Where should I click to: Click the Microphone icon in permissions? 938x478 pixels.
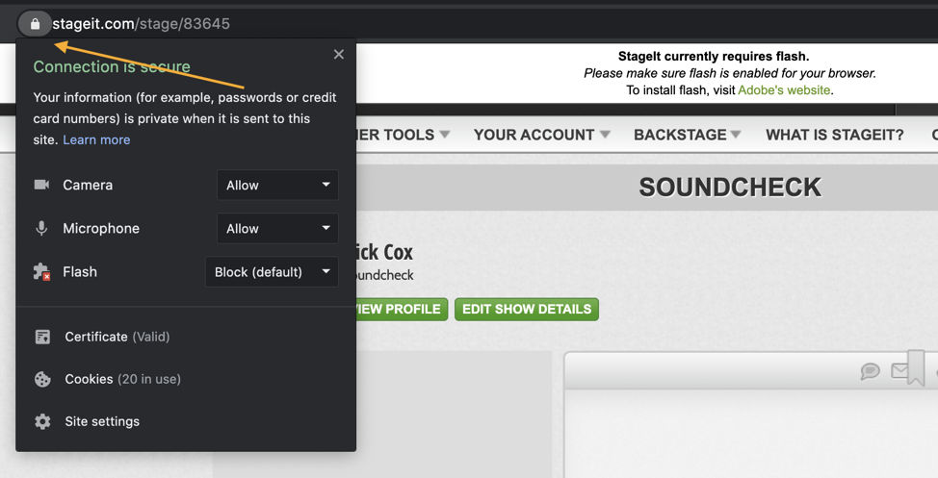pyautogui.click(x=41, y=228)
